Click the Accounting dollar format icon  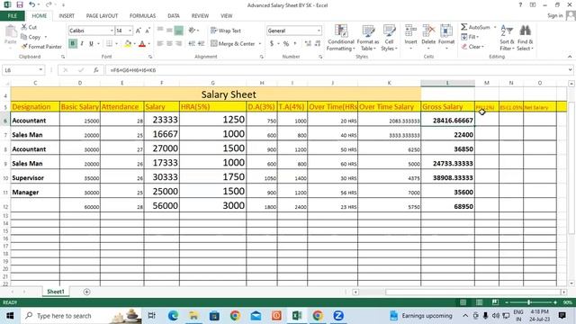click(x=272, y=44)
